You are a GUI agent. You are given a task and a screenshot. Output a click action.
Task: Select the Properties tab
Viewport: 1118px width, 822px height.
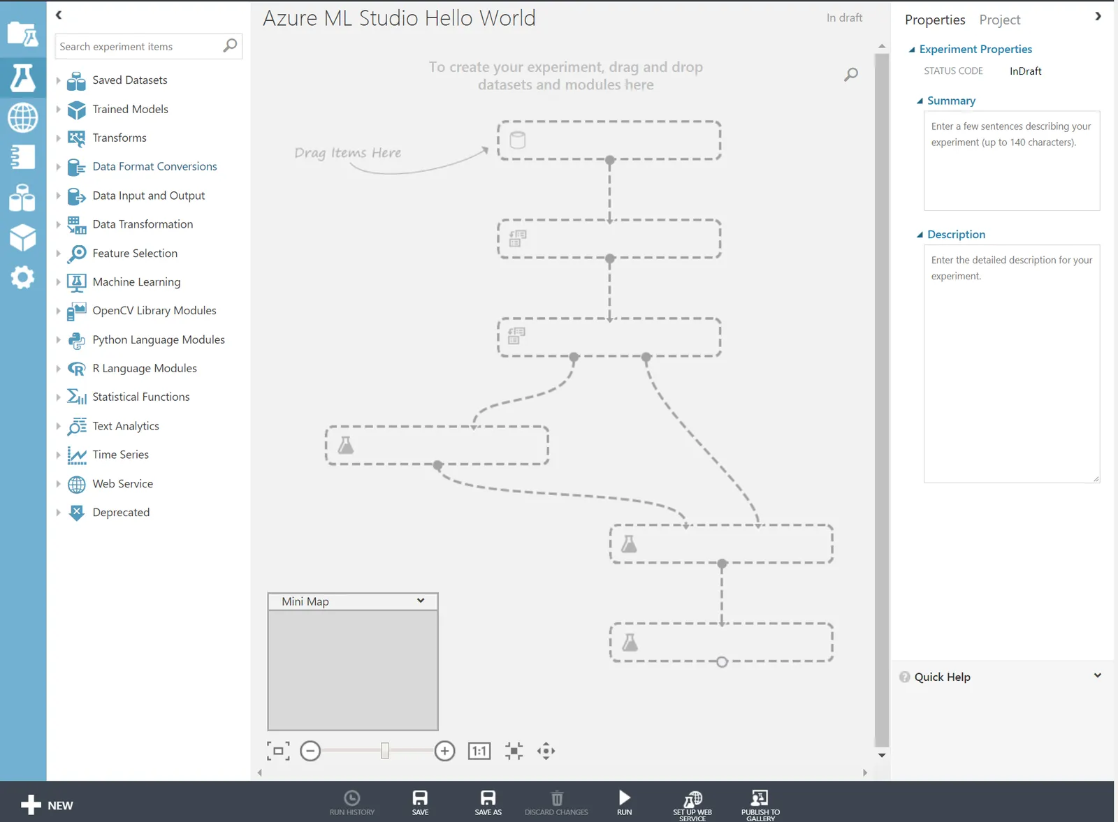click(x=935, y=20)
